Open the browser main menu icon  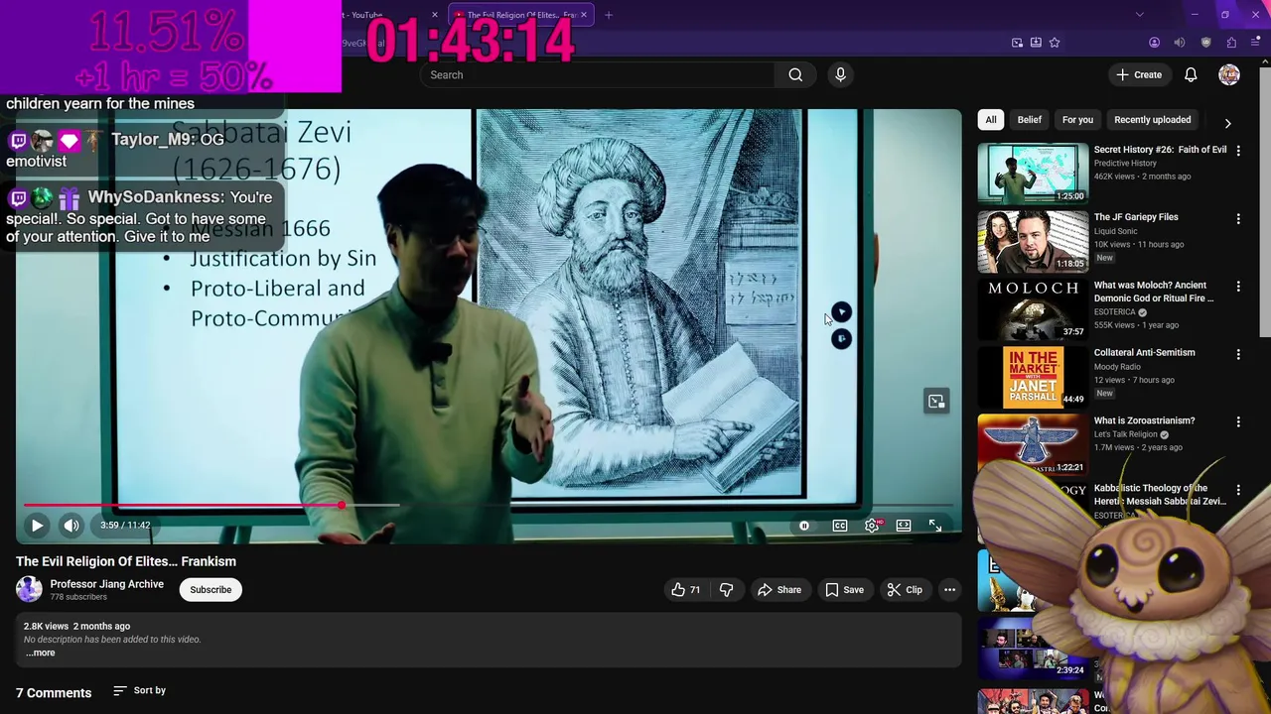pyautogui.click(x=1255, y=43)
